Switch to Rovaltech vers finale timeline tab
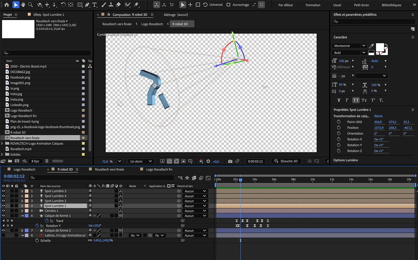Image resolution: width=418 pixels, height=260 pixels. point(109,169)
